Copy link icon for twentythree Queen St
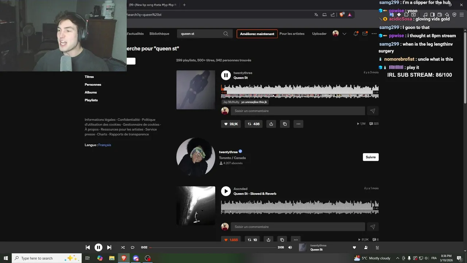 [x=285, y=124]
